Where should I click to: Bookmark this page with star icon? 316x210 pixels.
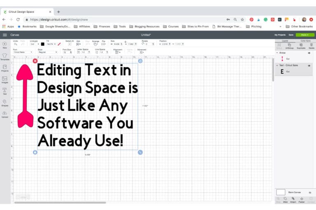(x=242, y=20)
